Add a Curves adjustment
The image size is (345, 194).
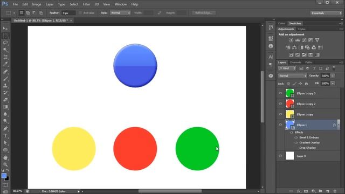(304, 40)
